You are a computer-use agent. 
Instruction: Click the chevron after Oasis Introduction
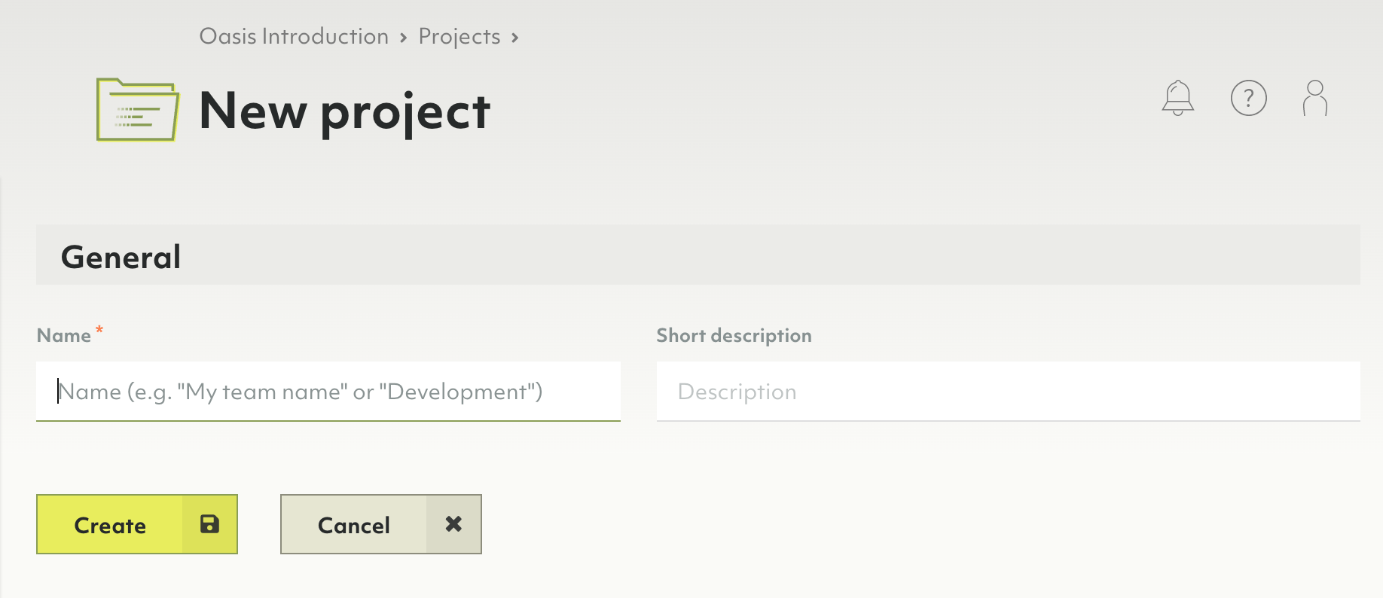404,38
